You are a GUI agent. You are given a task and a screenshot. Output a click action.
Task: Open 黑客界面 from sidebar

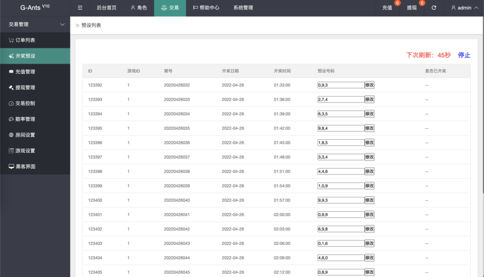[25, 166]
